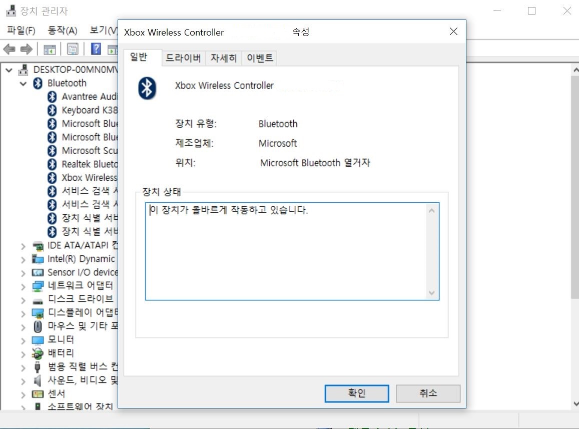579x429 pixels.
Task: Click the sensor (센서) category icon
Action: [38, 394]
